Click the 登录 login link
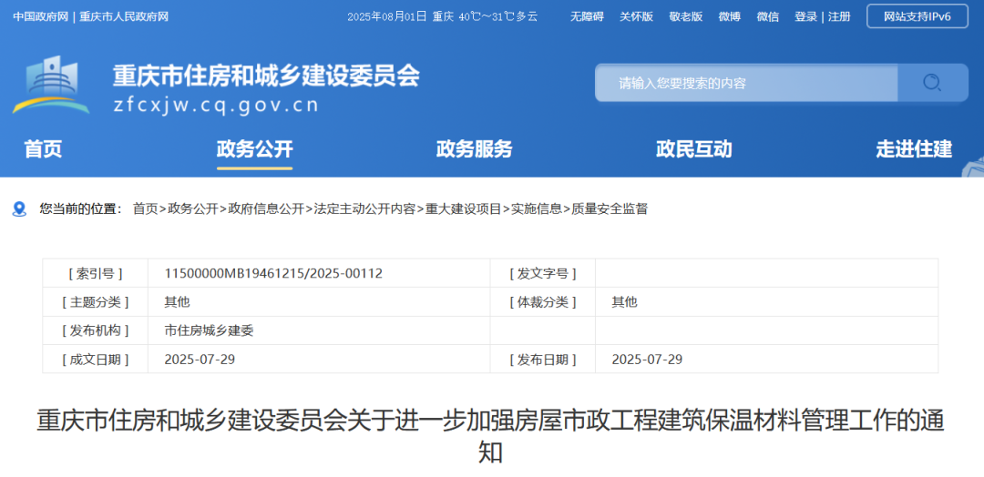Screen dimensions: 984x477 point(805,16)
